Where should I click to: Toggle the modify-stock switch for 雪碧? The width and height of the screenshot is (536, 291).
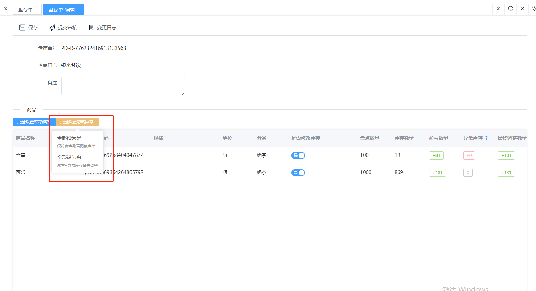(x=298, y=155)
